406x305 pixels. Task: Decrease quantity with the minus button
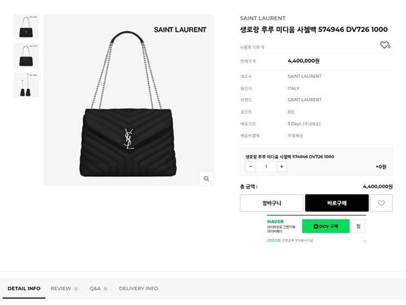[x=251, y=167]
